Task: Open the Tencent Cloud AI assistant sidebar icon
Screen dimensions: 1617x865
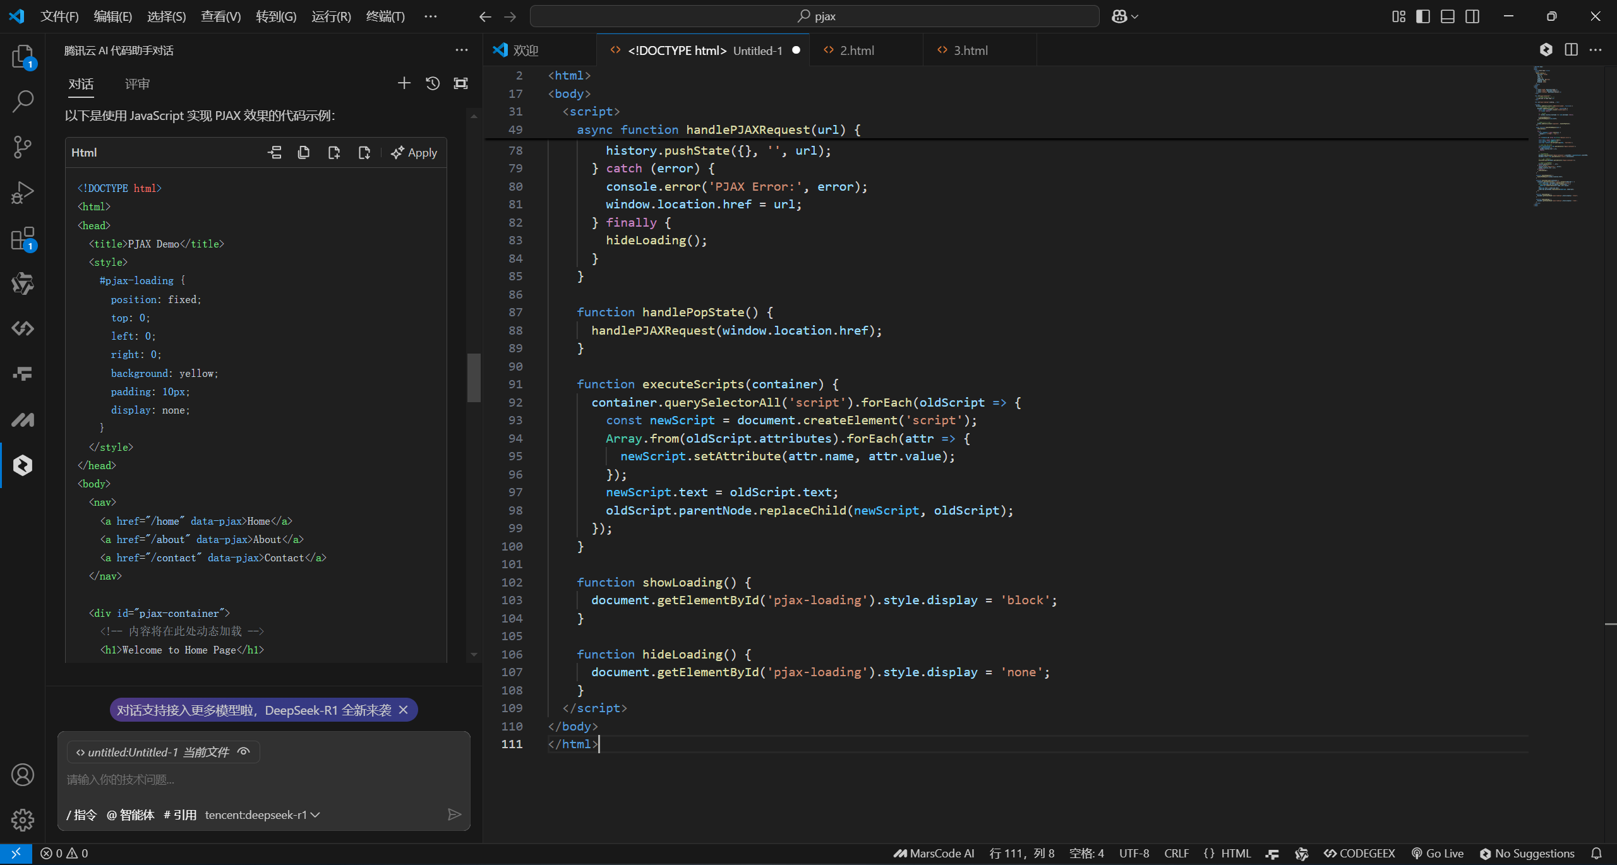Action: tap(23, 465)
